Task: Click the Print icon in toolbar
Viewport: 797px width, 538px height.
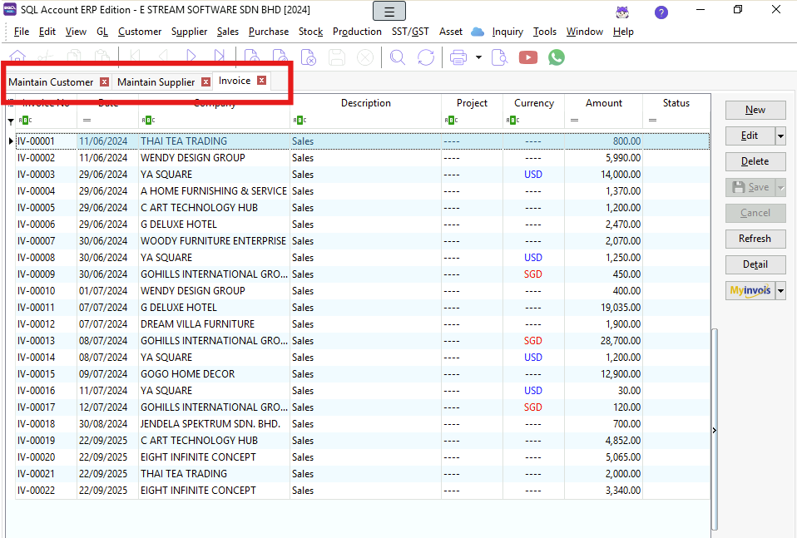Action: click(x=458, y=57)
